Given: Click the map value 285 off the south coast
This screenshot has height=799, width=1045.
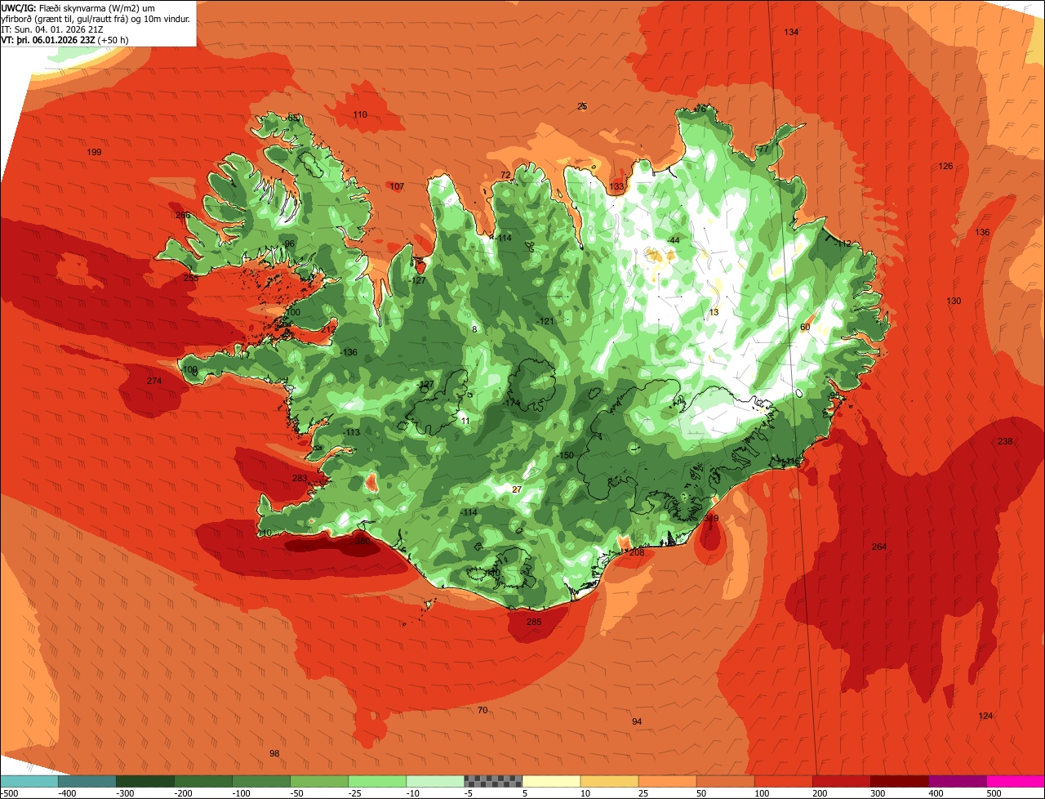Looking at the screenshot, I should [533, 622].
